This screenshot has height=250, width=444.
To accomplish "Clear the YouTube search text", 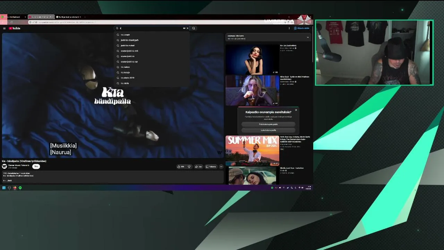I will (188, 28).
